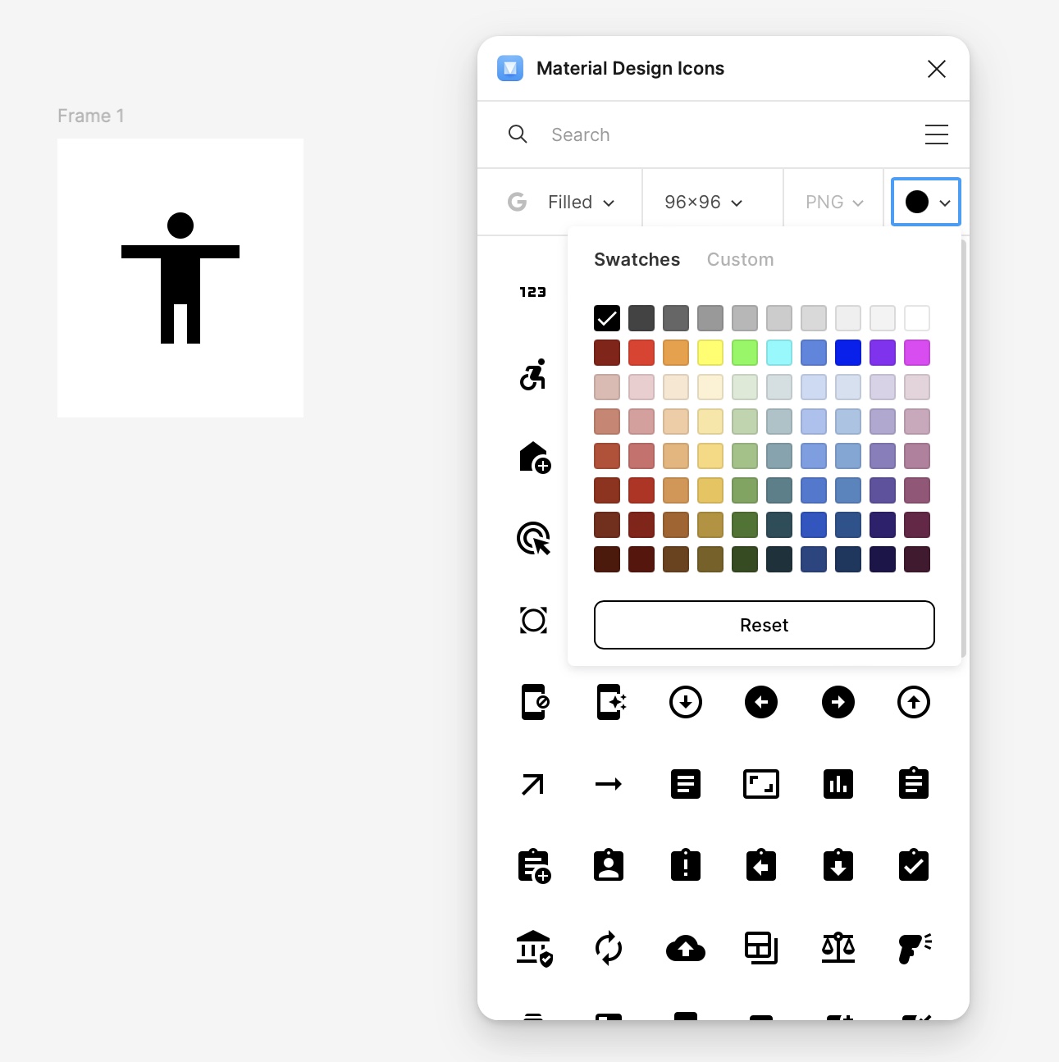The width and height of the screenshot is (1059, 1062).
Task: Click the 123 numbers icon
Action: tap(533, 292)
